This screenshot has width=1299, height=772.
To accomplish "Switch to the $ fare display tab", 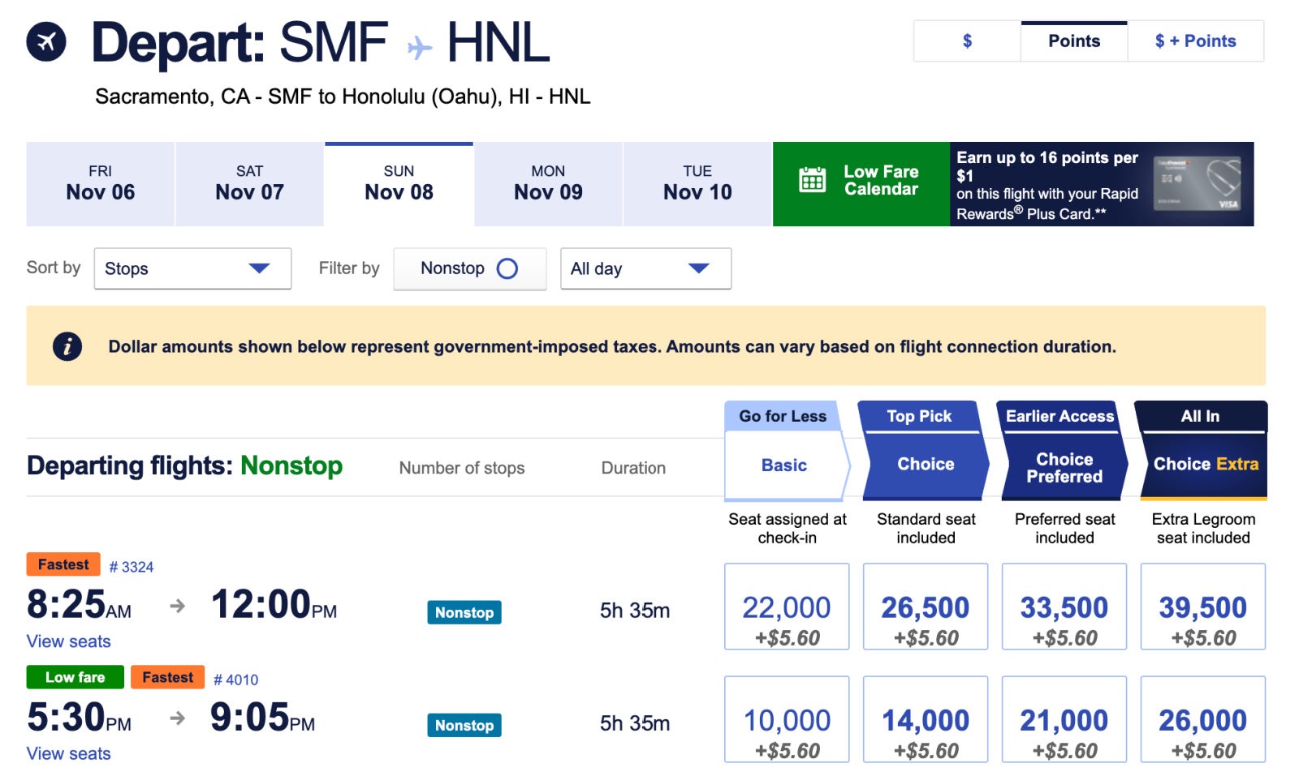I will [x=967, y=41].
